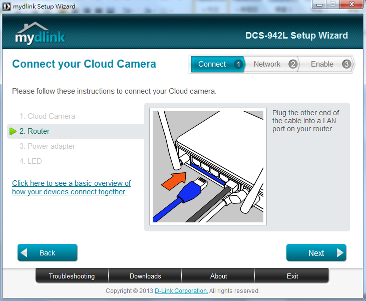Click step number 3 circle badge
Viewport: 366px width, 301px height.
click(346, 64)
